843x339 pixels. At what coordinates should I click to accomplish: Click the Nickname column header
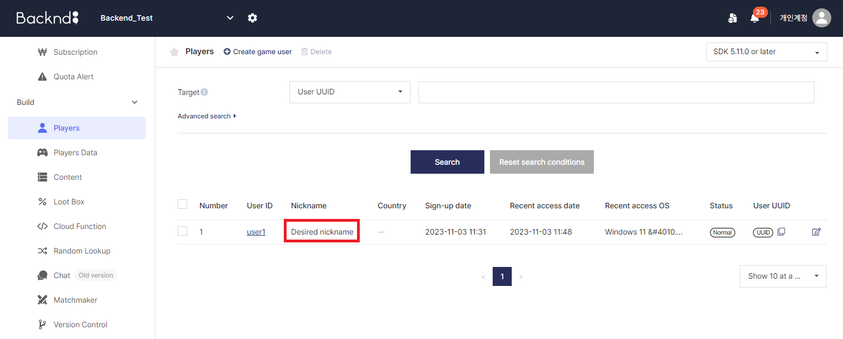[308, 206]
